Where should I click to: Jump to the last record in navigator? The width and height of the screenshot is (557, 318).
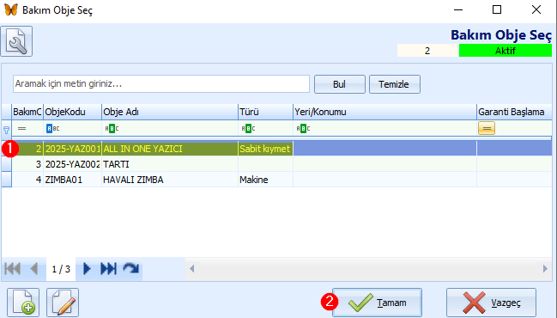point(108,268)
